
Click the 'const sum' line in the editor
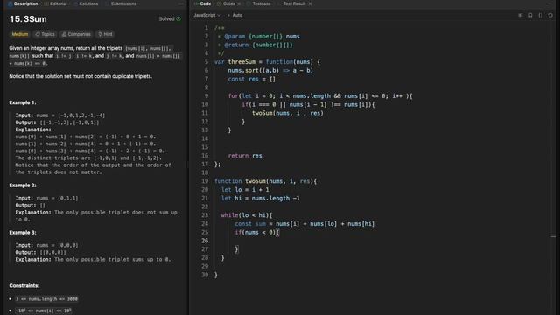[x=304, y=224]
